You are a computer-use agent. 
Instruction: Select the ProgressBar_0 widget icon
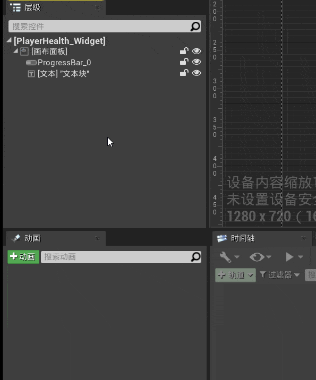click(x=31, y=63)
